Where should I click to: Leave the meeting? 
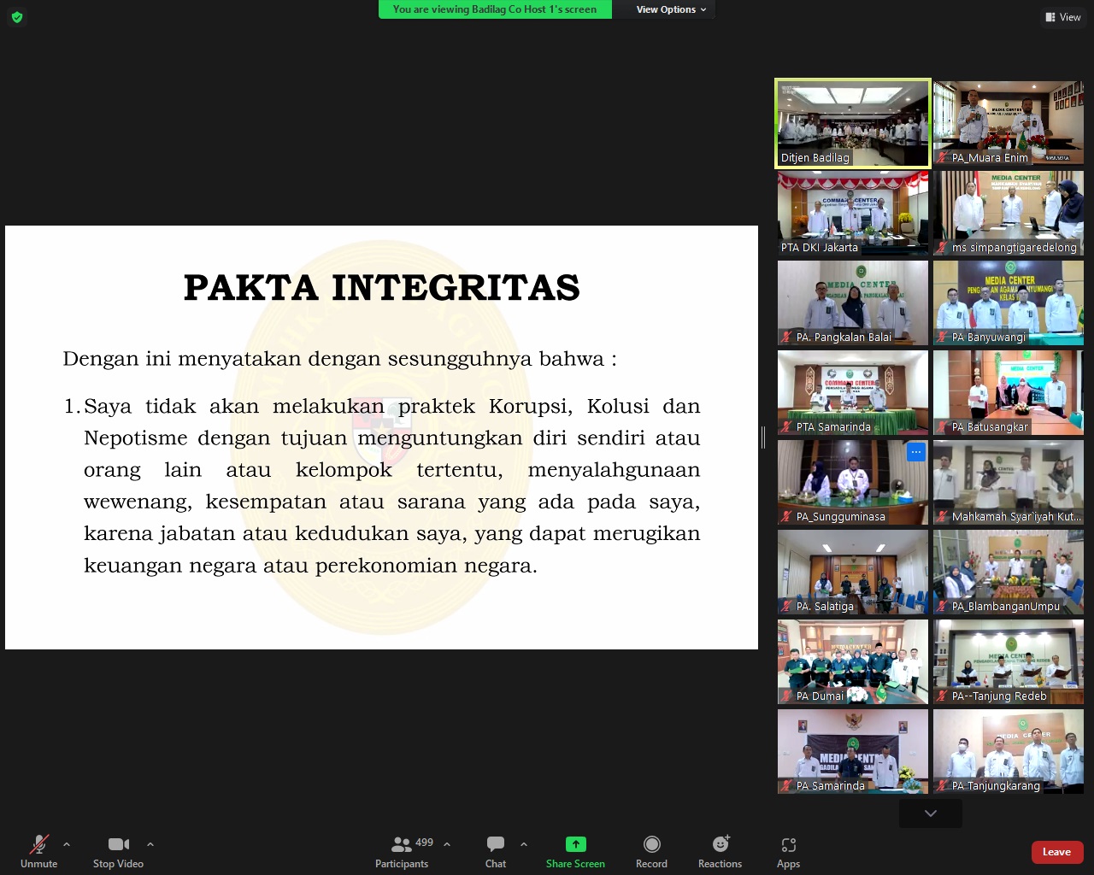click(1056, 852)
